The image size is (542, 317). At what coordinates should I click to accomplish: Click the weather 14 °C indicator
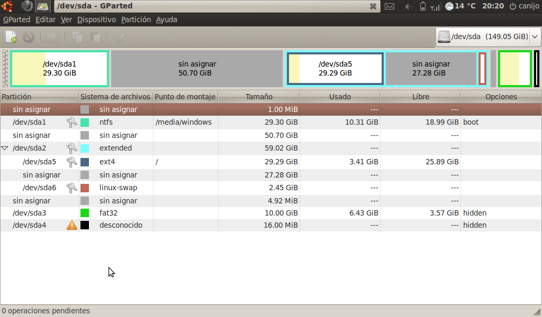pos(460,6)
